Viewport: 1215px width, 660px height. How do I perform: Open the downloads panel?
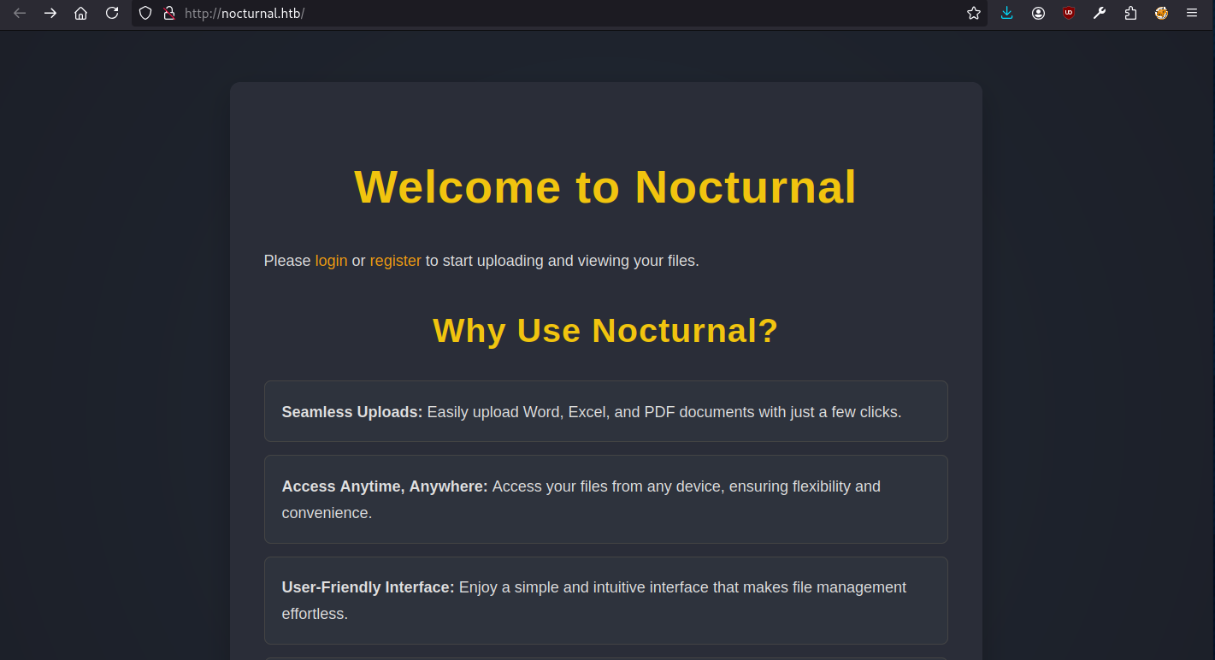coord(1007,14)
